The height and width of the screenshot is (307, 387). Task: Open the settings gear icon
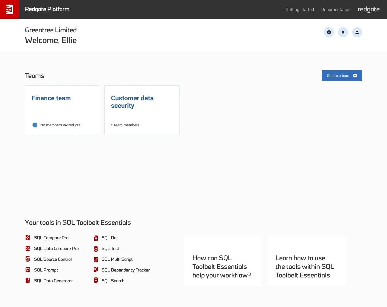click(x=329, y=32)
